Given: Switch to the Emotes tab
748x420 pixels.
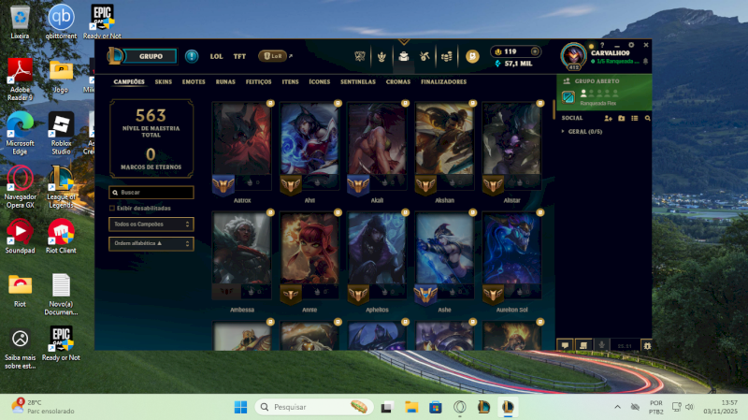Looking at the screenshot, I should (194, 81).
